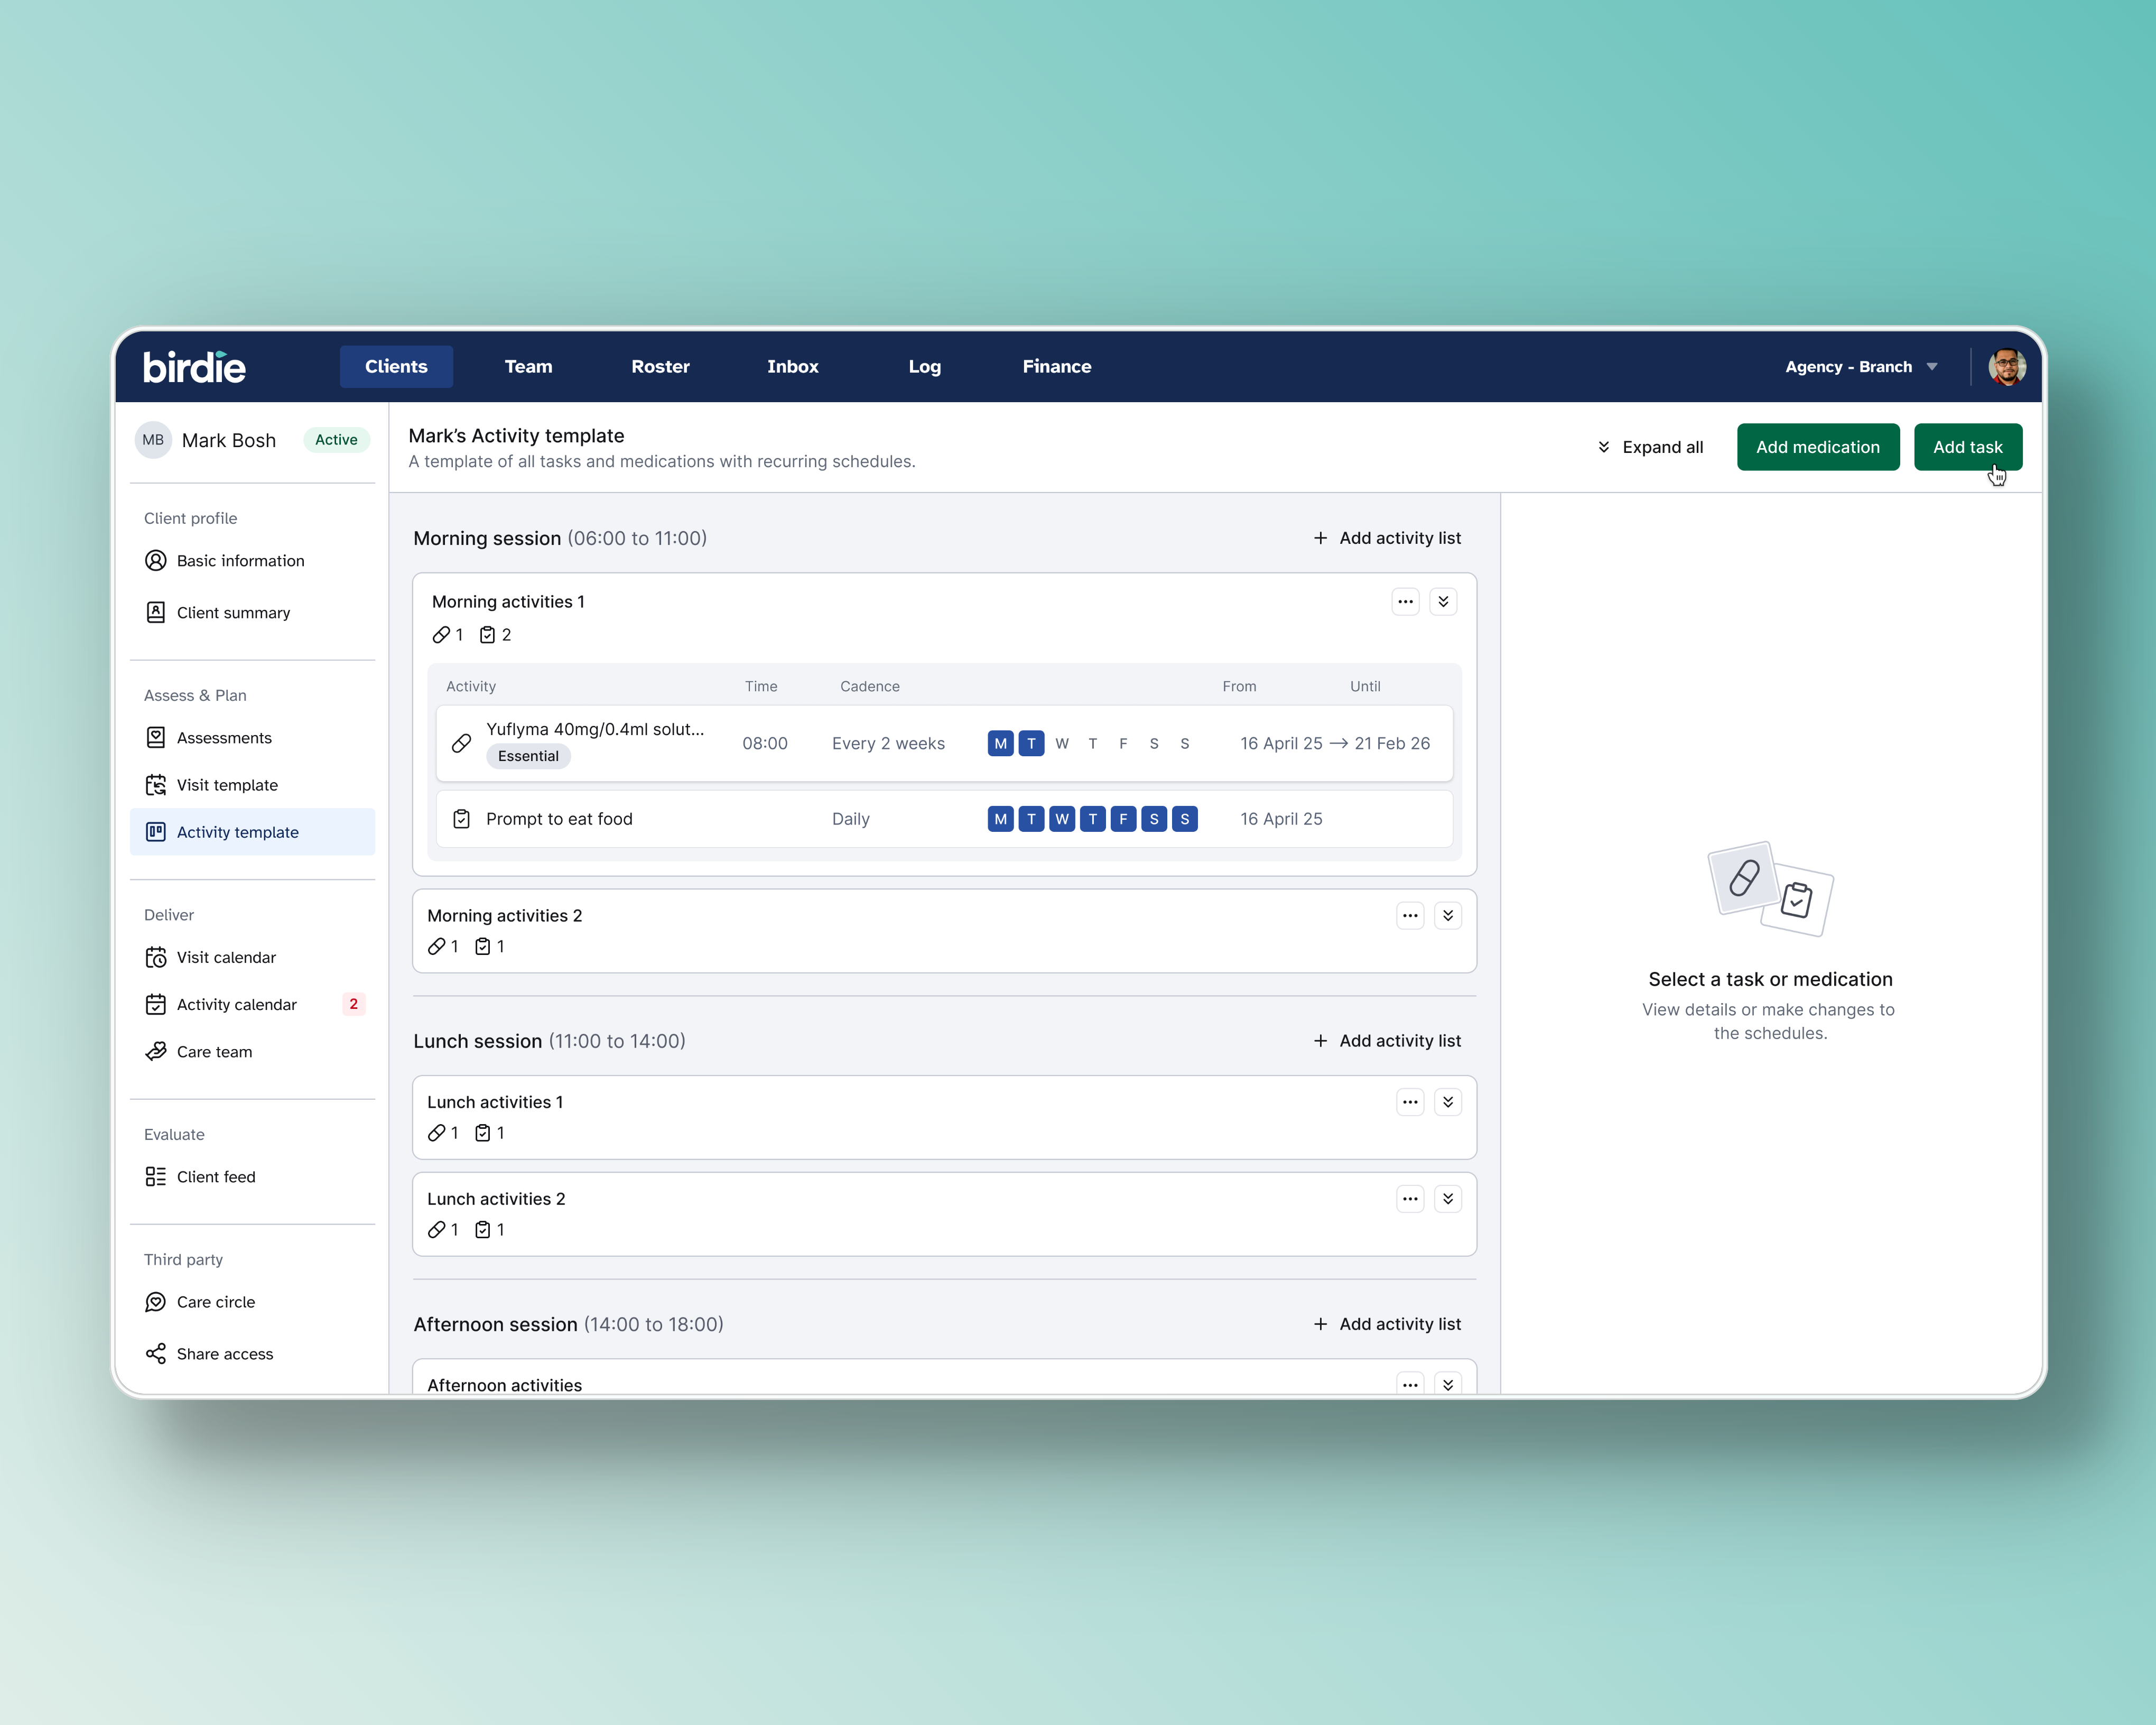This screenshot has height=1725, width=2156.
Task: Go to Assessments section
Action: pyautogui.click(x=224, y=738)
